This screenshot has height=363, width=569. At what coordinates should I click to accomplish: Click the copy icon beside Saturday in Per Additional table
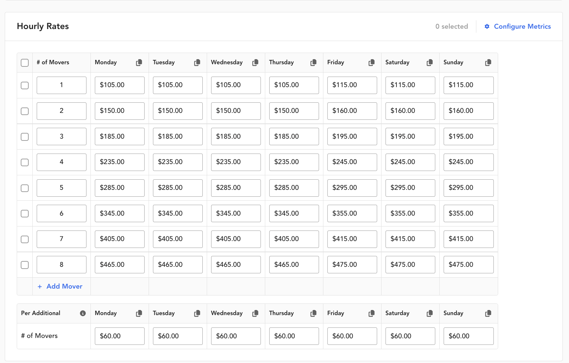429,313
